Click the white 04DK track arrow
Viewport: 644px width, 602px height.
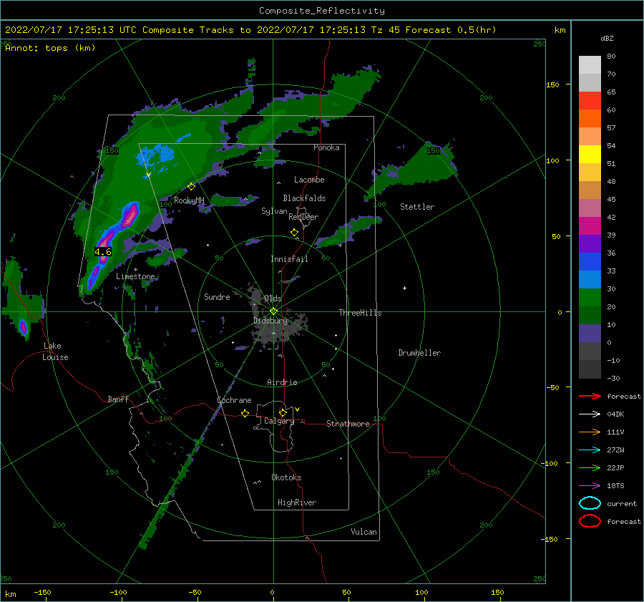coord(590,414)
